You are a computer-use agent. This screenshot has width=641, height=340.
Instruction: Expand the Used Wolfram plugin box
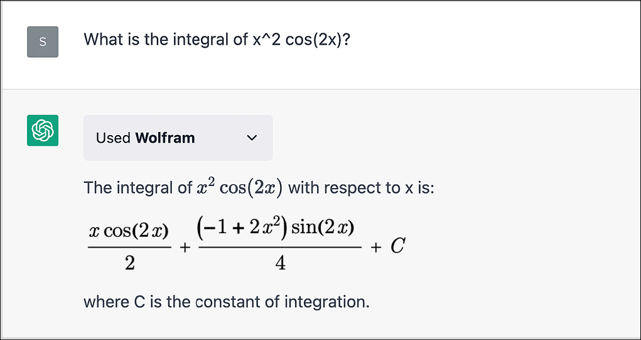(x=178, y=138)
